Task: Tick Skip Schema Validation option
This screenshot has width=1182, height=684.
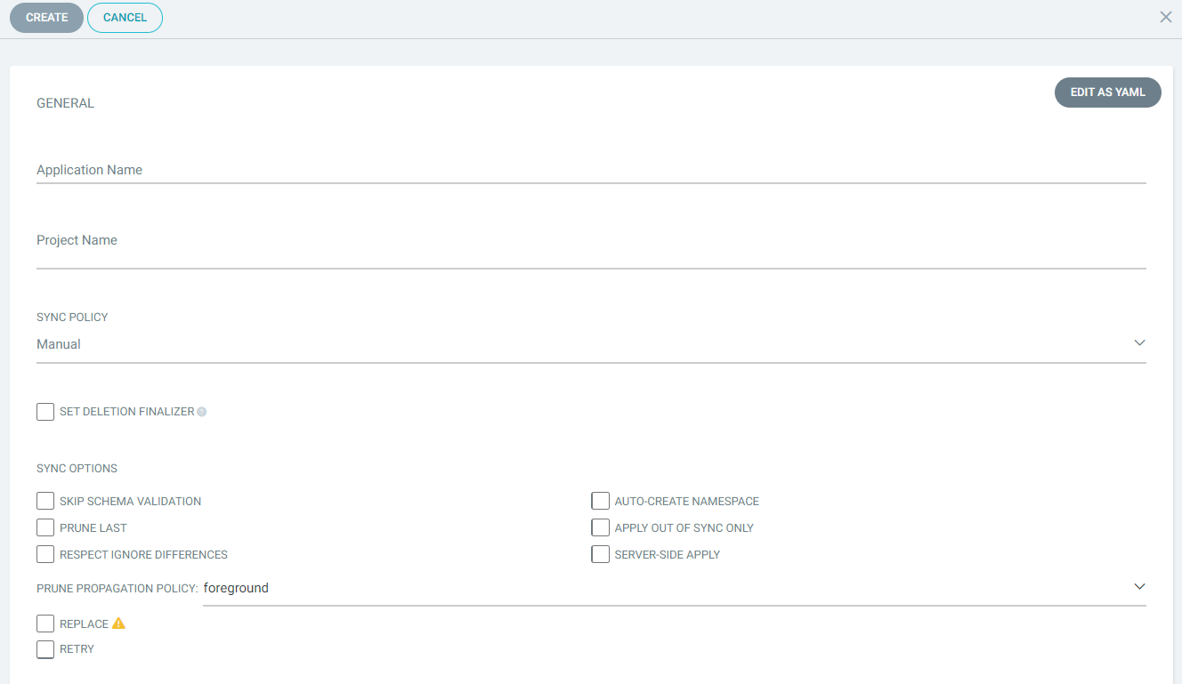Action: [x=45, y=501]
